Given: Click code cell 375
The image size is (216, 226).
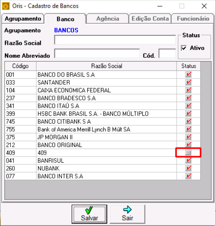Looking at the screenshot, I should pyautogui.click(x=20, y=137).
